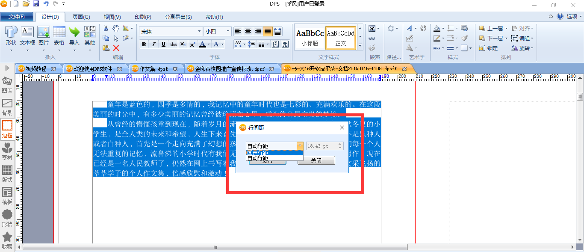Click the font color A swatch
The height and width of the screenshot is (252, 584).
tap(203, 44)
